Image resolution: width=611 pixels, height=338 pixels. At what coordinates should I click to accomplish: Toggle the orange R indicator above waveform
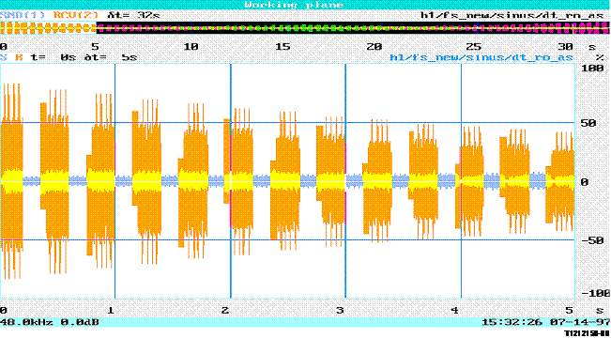pos(20,57)
